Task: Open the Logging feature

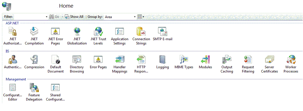Action: click(163, 62)
